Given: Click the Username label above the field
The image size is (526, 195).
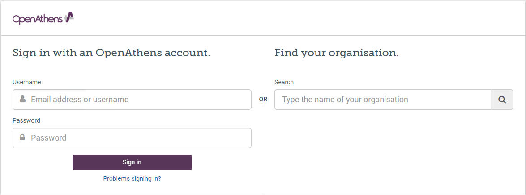Looking at the screenshot, I should [27, 82].
